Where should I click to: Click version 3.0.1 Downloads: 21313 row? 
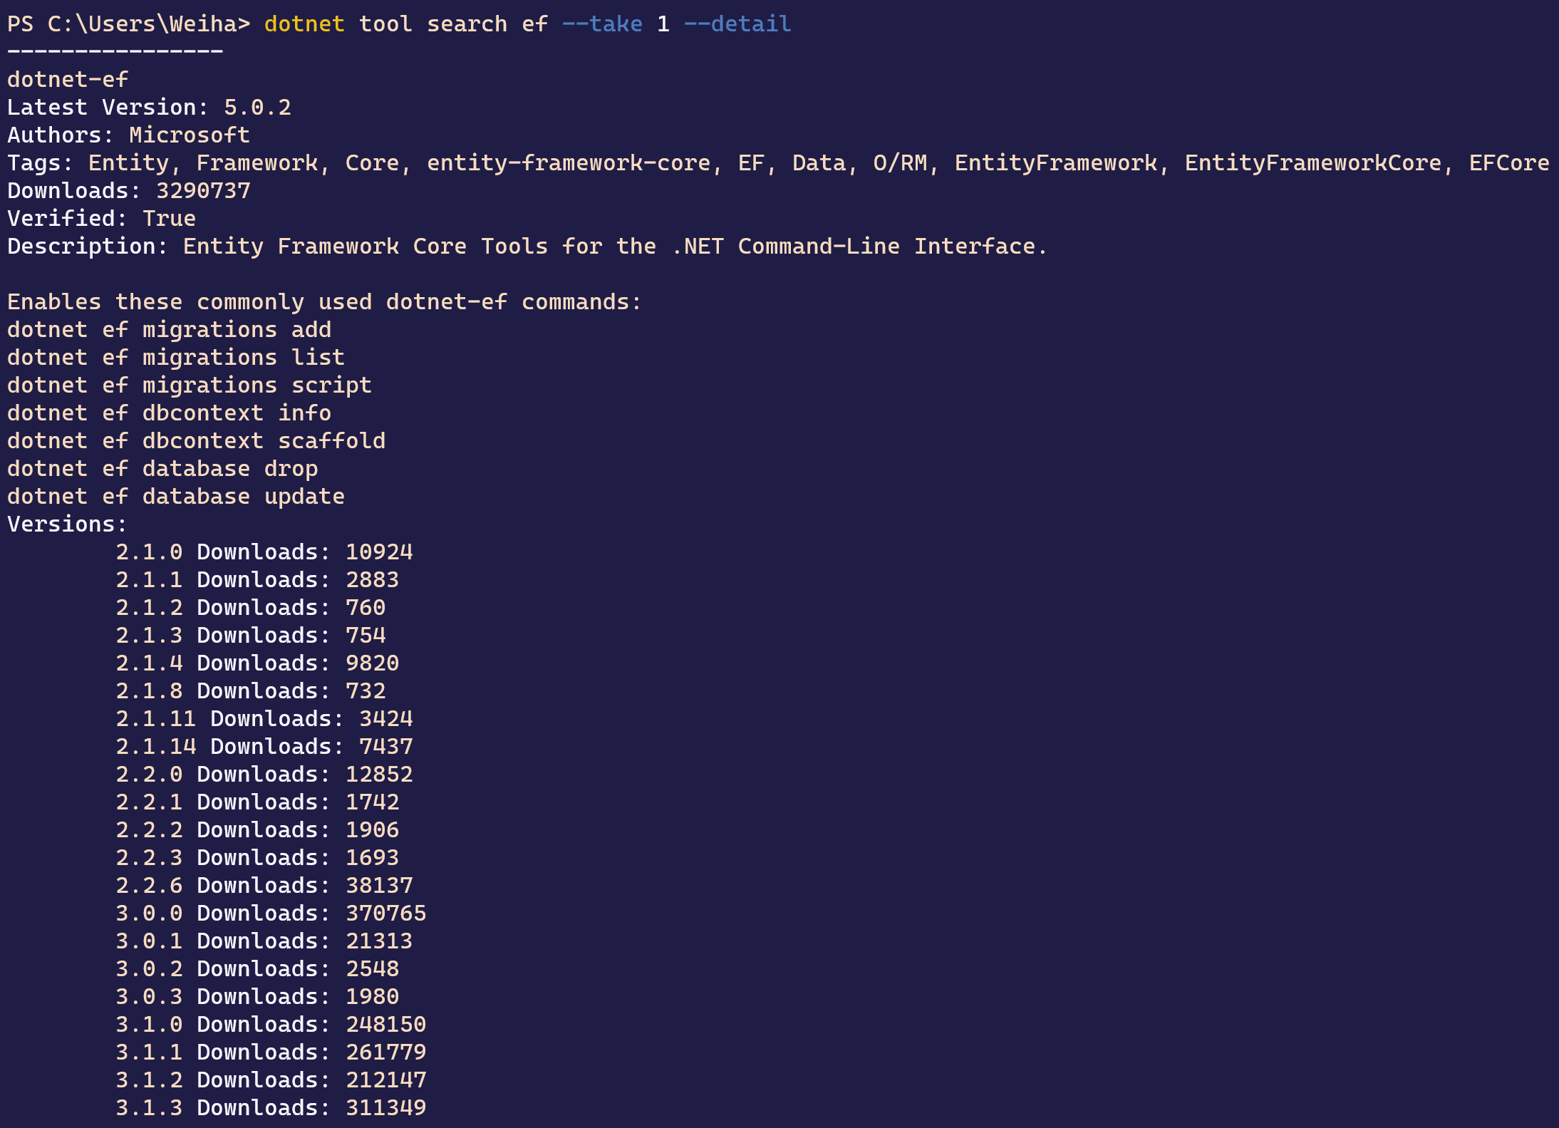tap(264, 941)
